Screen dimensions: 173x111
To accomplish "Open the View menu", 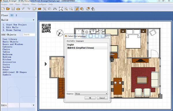I will click(33, 4).
